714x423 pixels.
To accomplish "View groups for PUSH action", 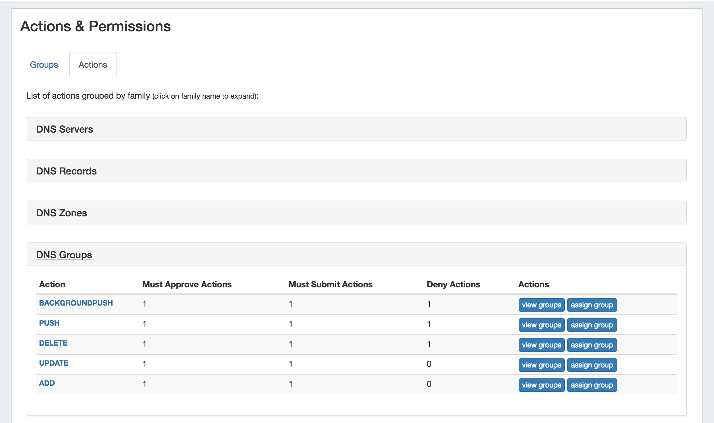I will (541, 325).
